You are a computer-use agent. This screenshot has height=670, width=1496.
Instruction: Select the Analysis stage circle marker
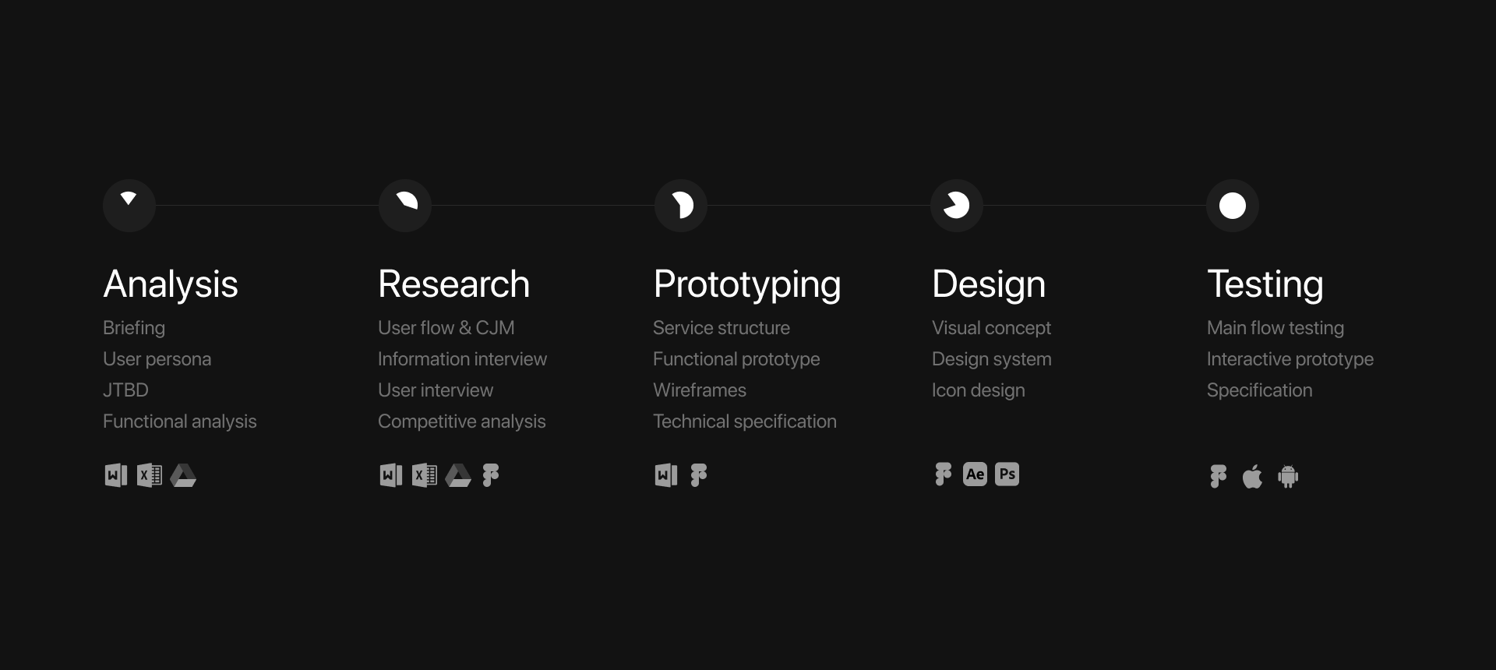click(129, 206)
